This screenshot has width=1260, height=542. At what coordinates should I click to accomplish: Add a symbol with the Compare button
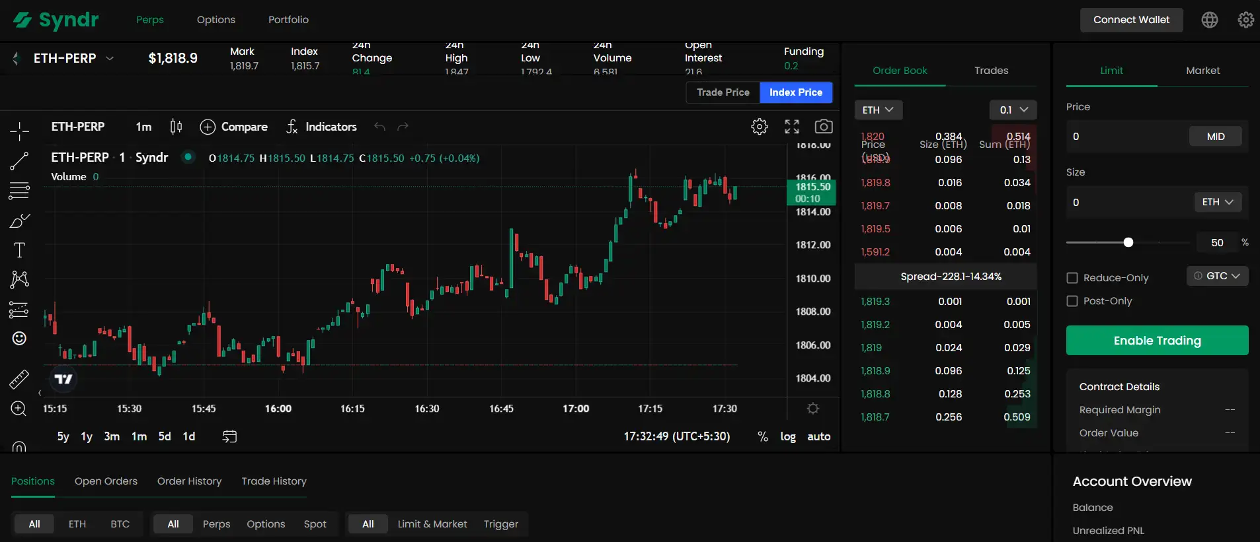[234, 127]
